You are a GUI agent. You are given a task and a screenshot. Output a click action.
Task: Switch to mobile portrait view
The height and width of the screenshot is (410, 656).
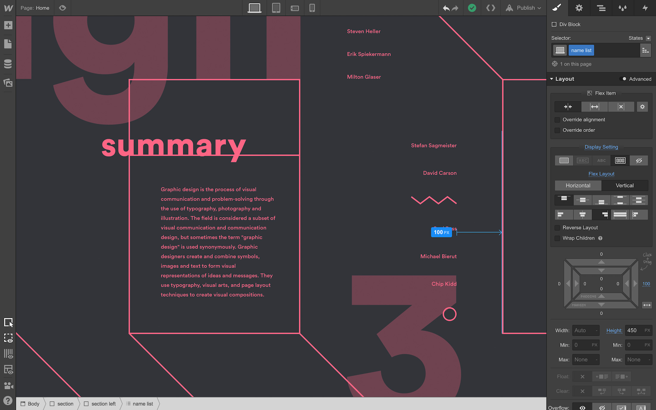pyautogui.click(x=312, y=8)
